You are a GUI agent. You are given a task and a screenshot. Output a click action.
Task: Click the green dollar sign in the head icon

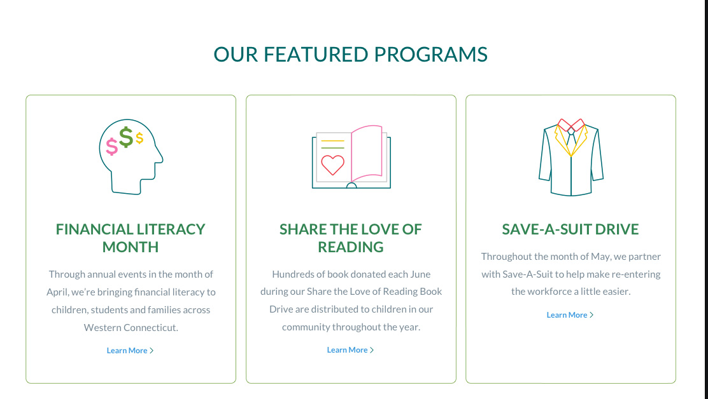click(x=126, y=137)
